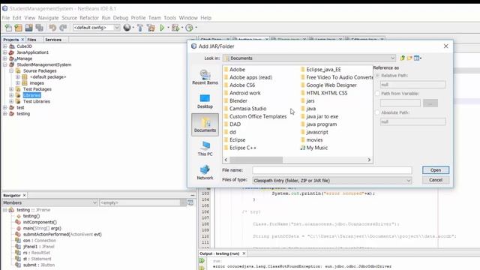This screenshot has height=270, width=480.
Task: Select the Relative Path radio button
Action: [x=377, y=75]
